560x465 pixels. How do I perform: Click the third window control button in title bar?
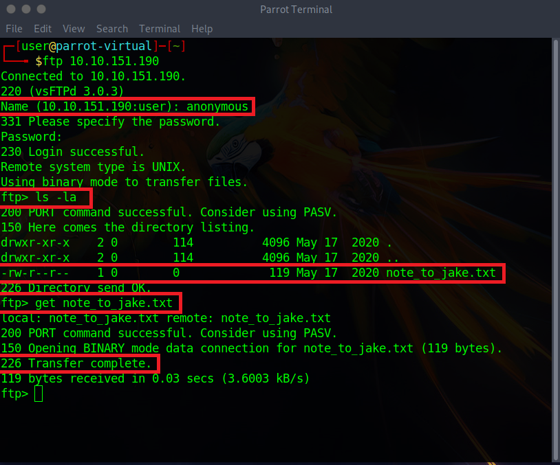coord(41,9)
